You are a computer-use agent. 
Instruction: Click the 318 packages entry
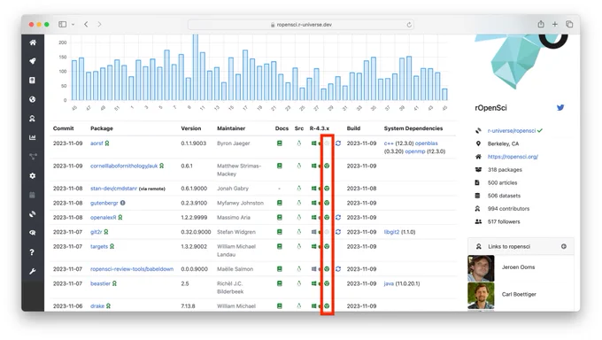(505, 170)
